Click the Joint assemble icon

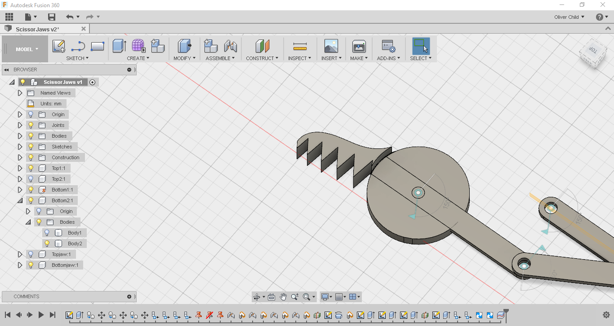tap(230, 46)
